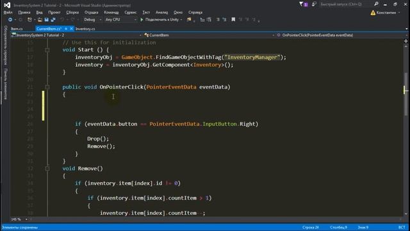Click the Drop(); call in code

tap(98, 139)
